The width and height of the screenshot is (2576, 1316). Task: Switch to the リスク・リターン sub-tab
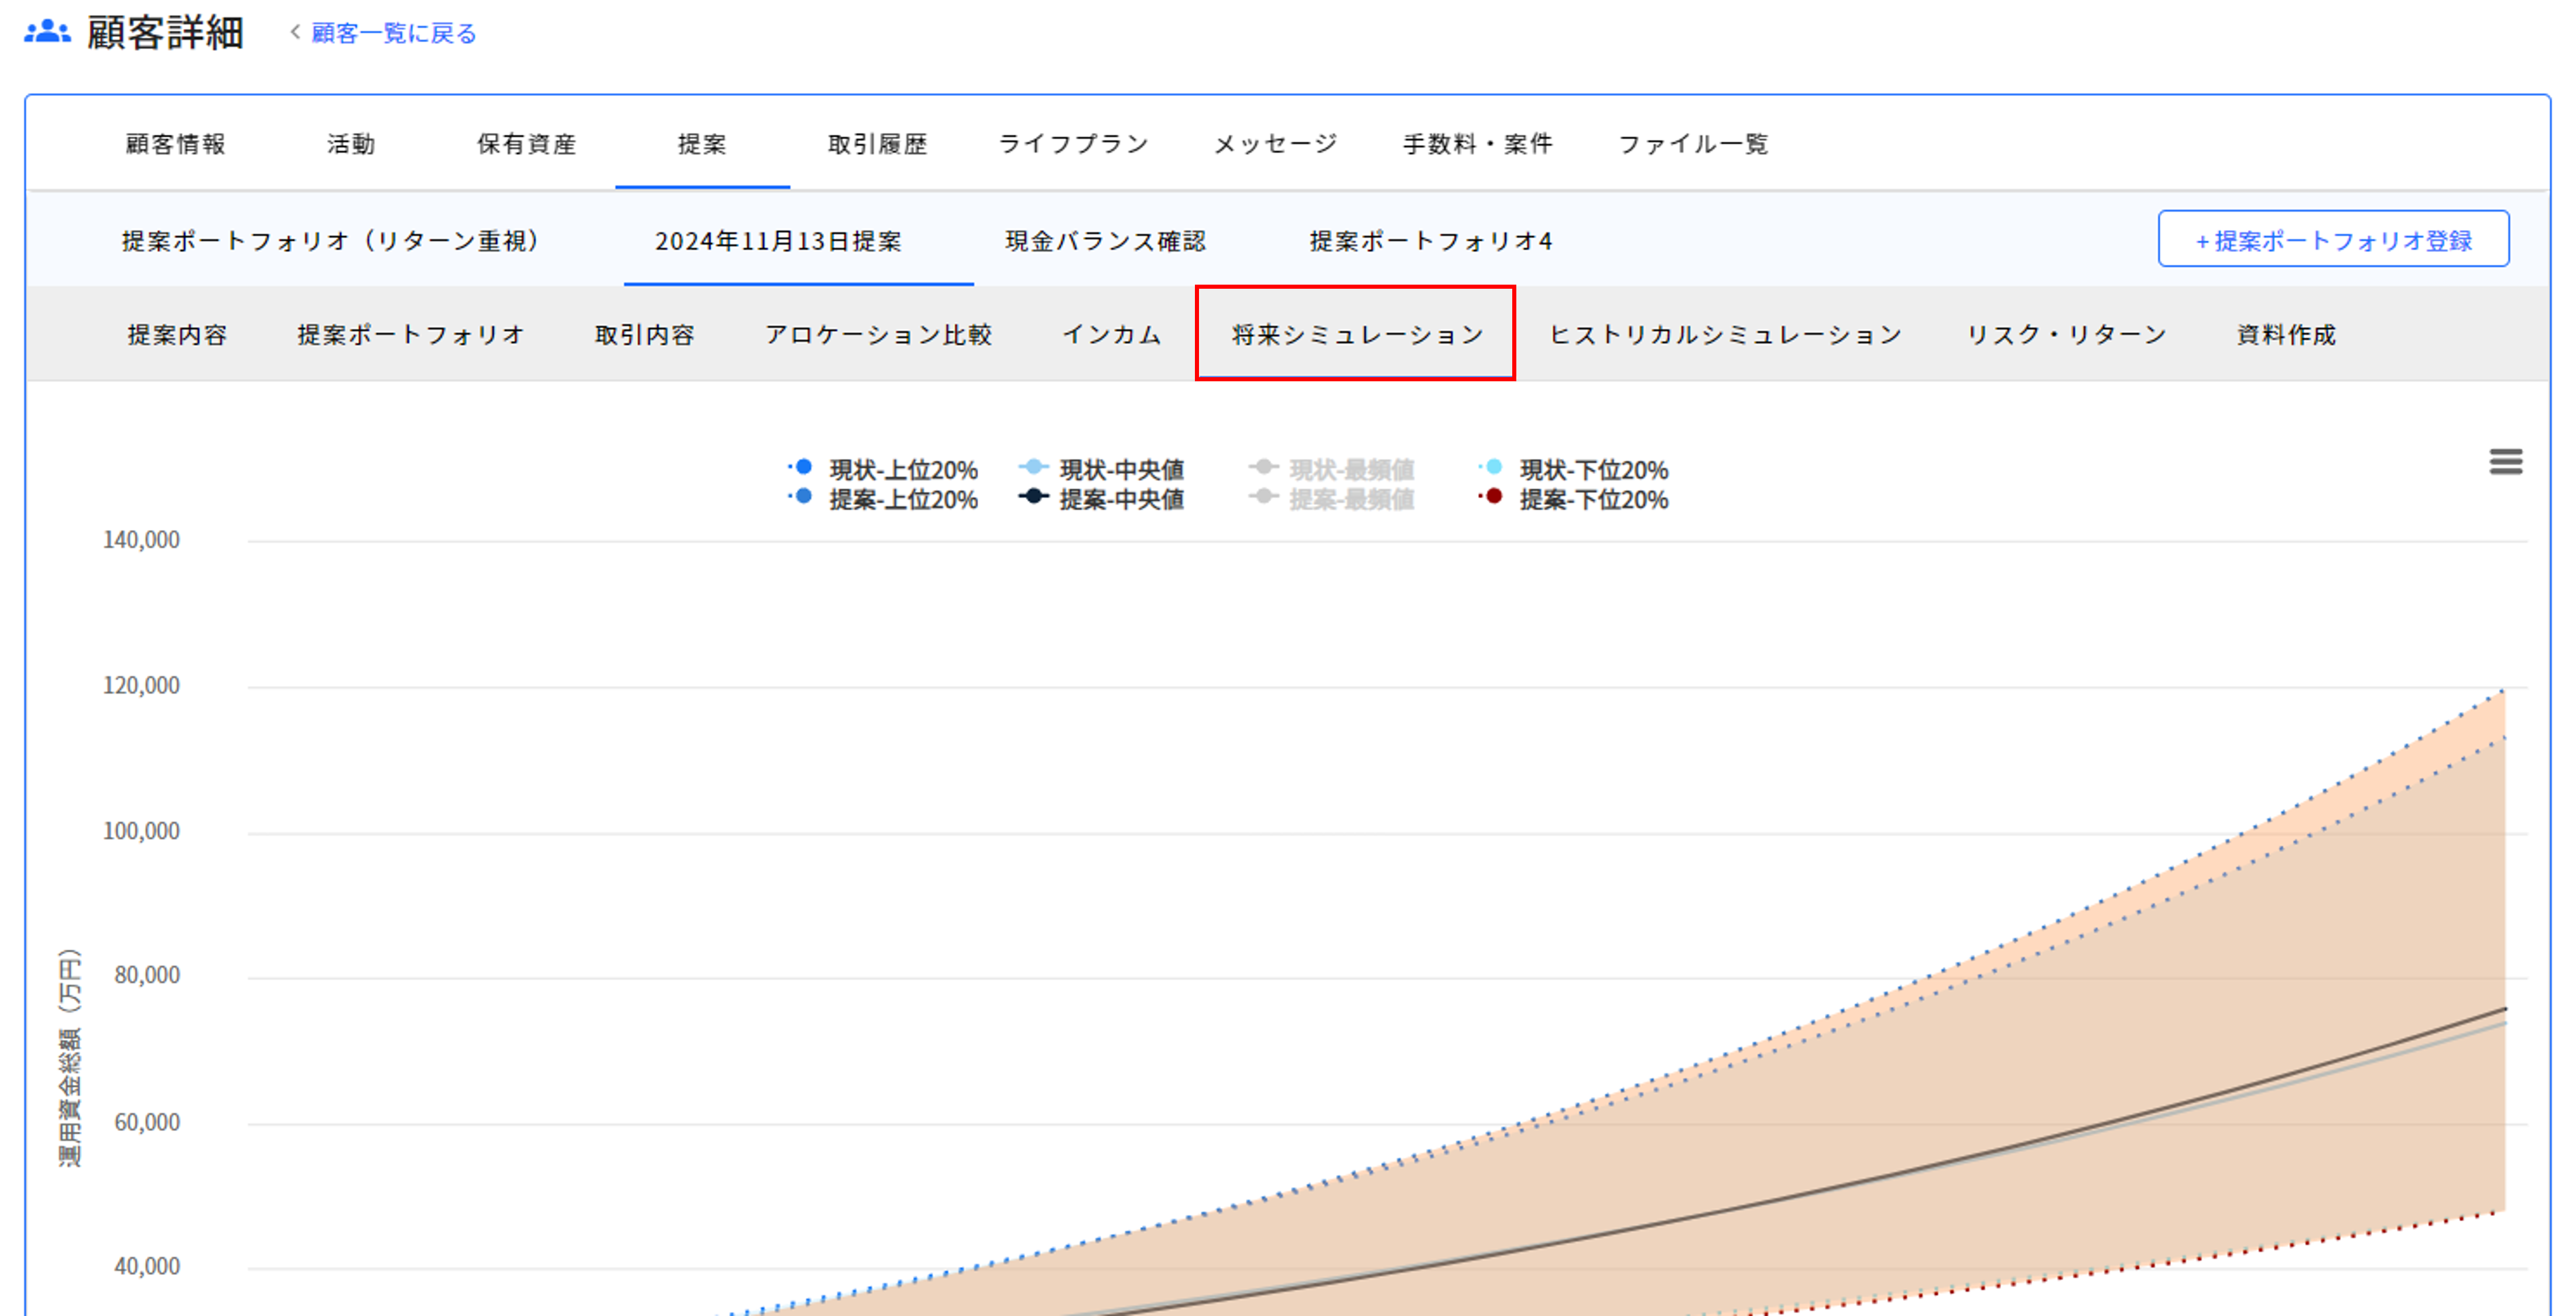(2066, 335)
